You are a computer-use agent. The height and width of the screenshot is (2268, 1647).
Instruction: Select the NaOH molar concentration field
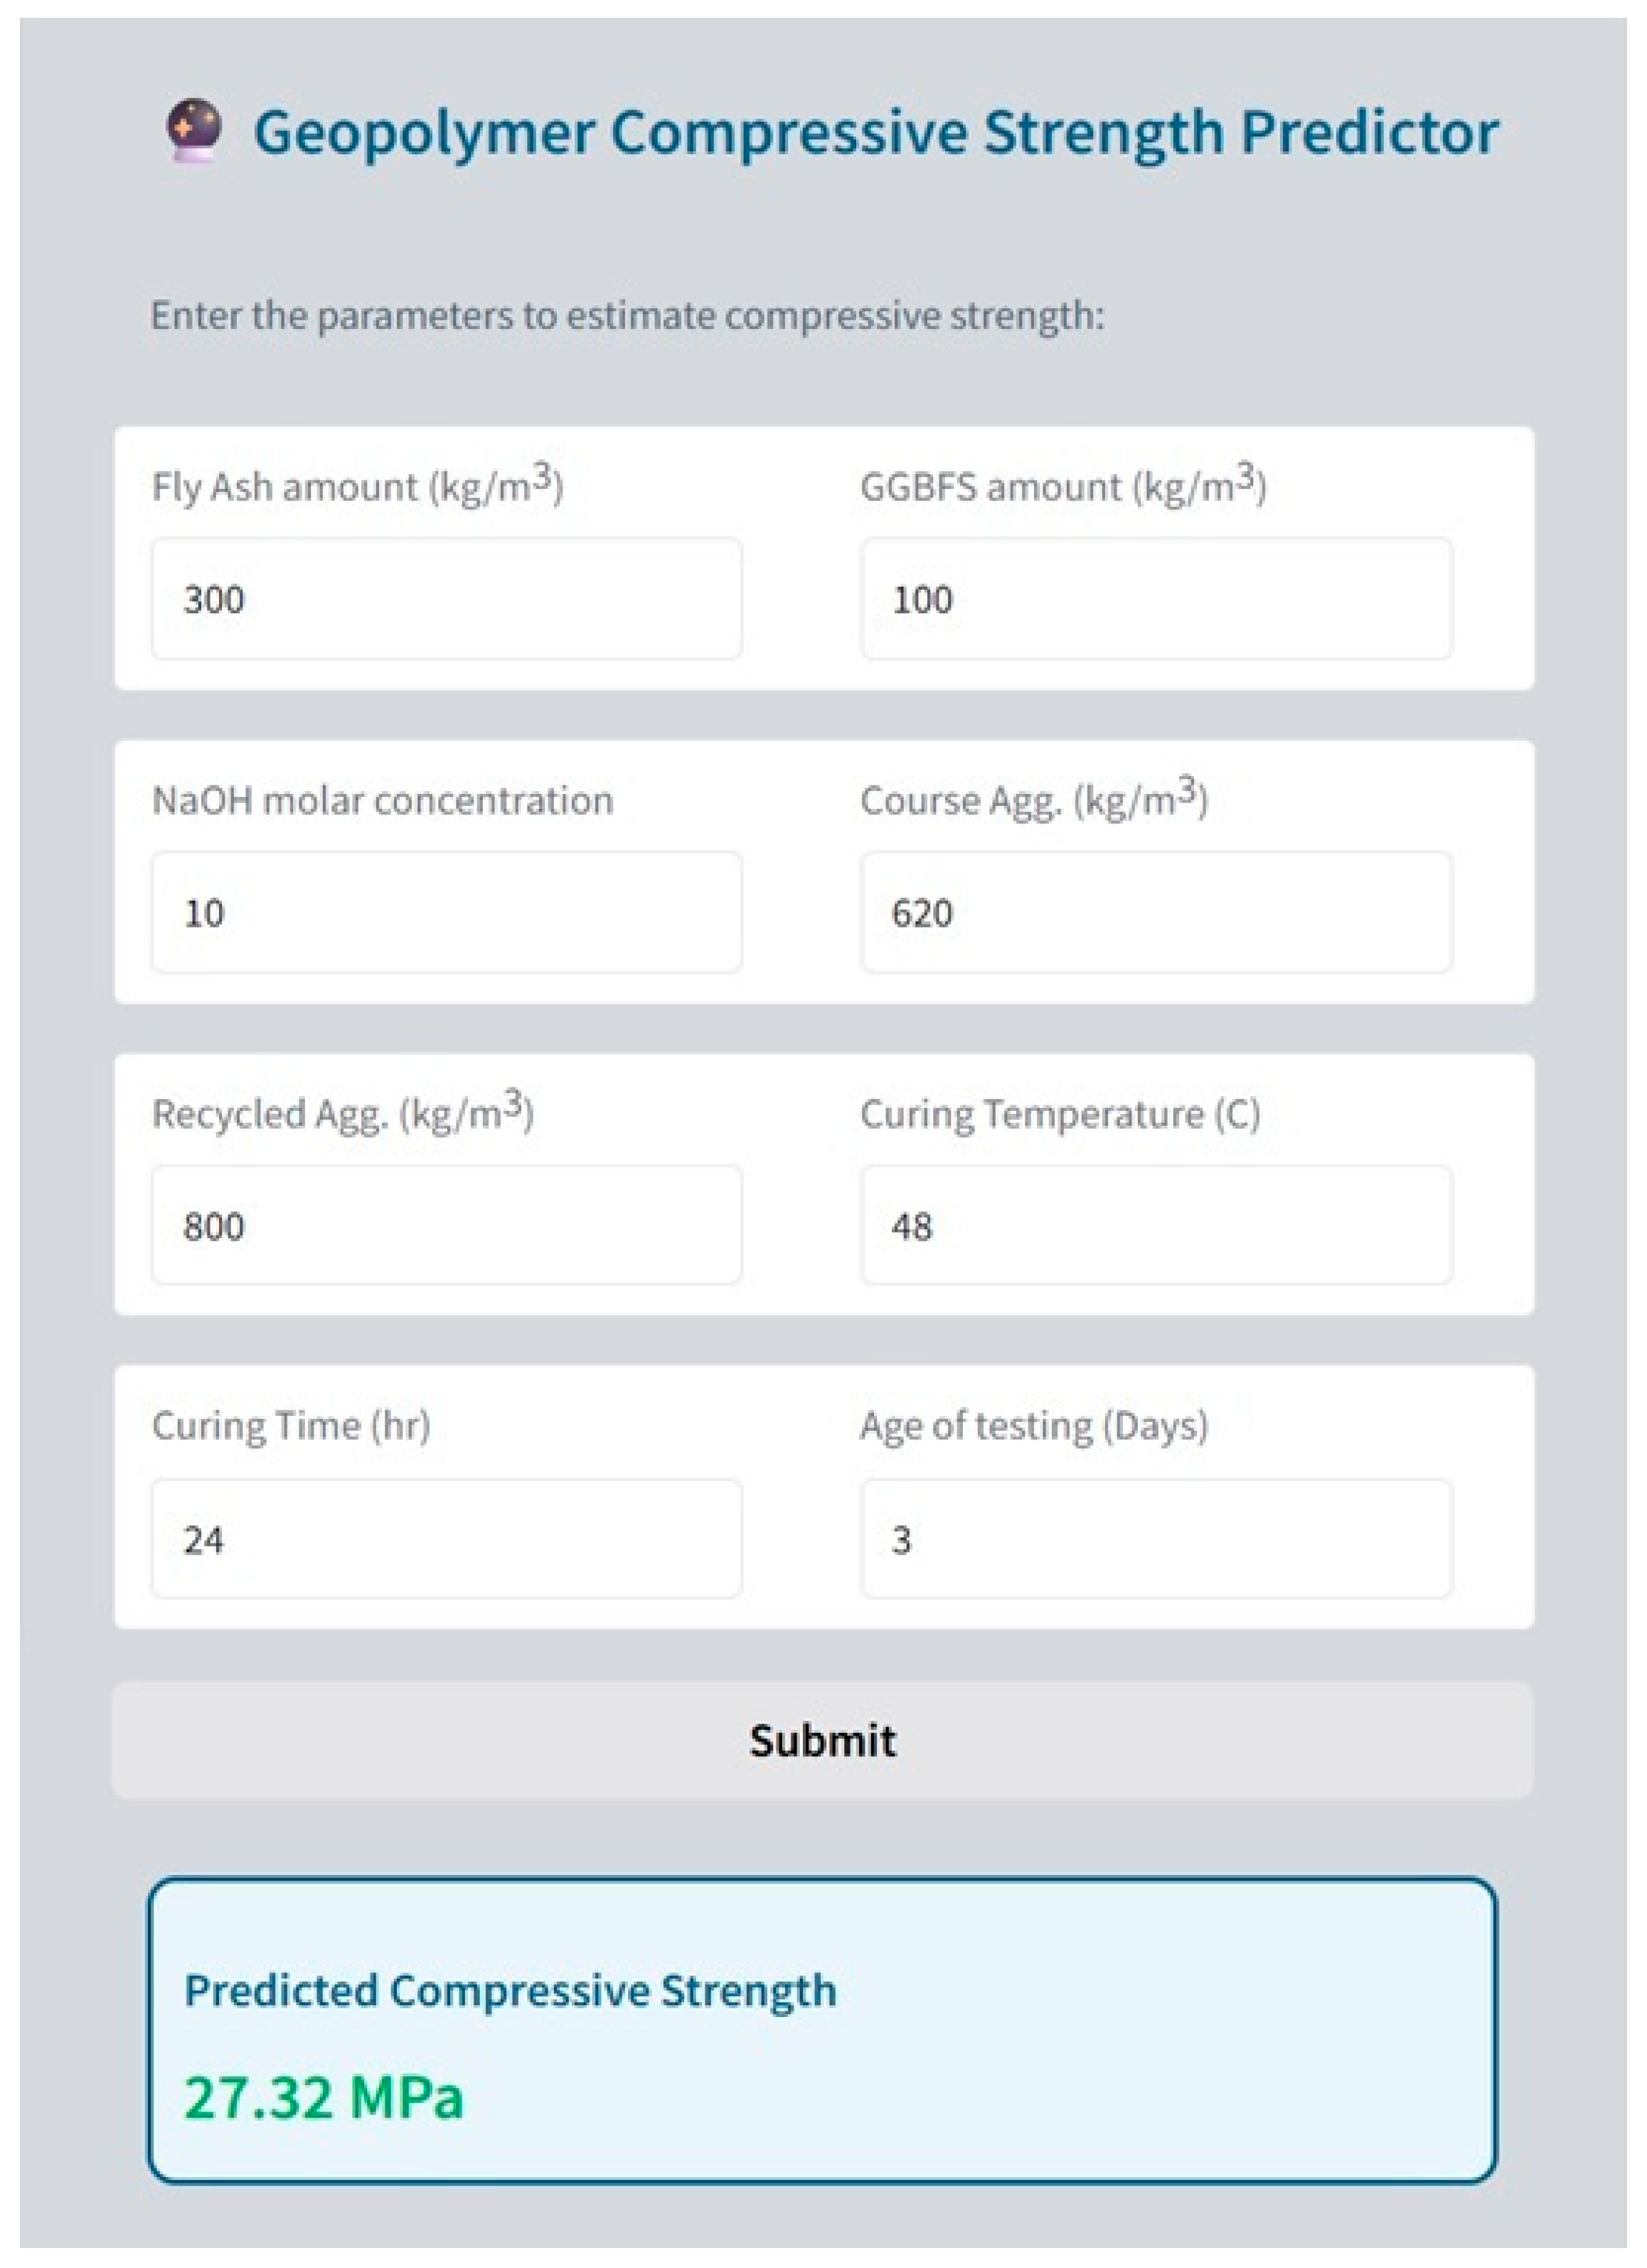pyautogui.click(x=447, y=912)
